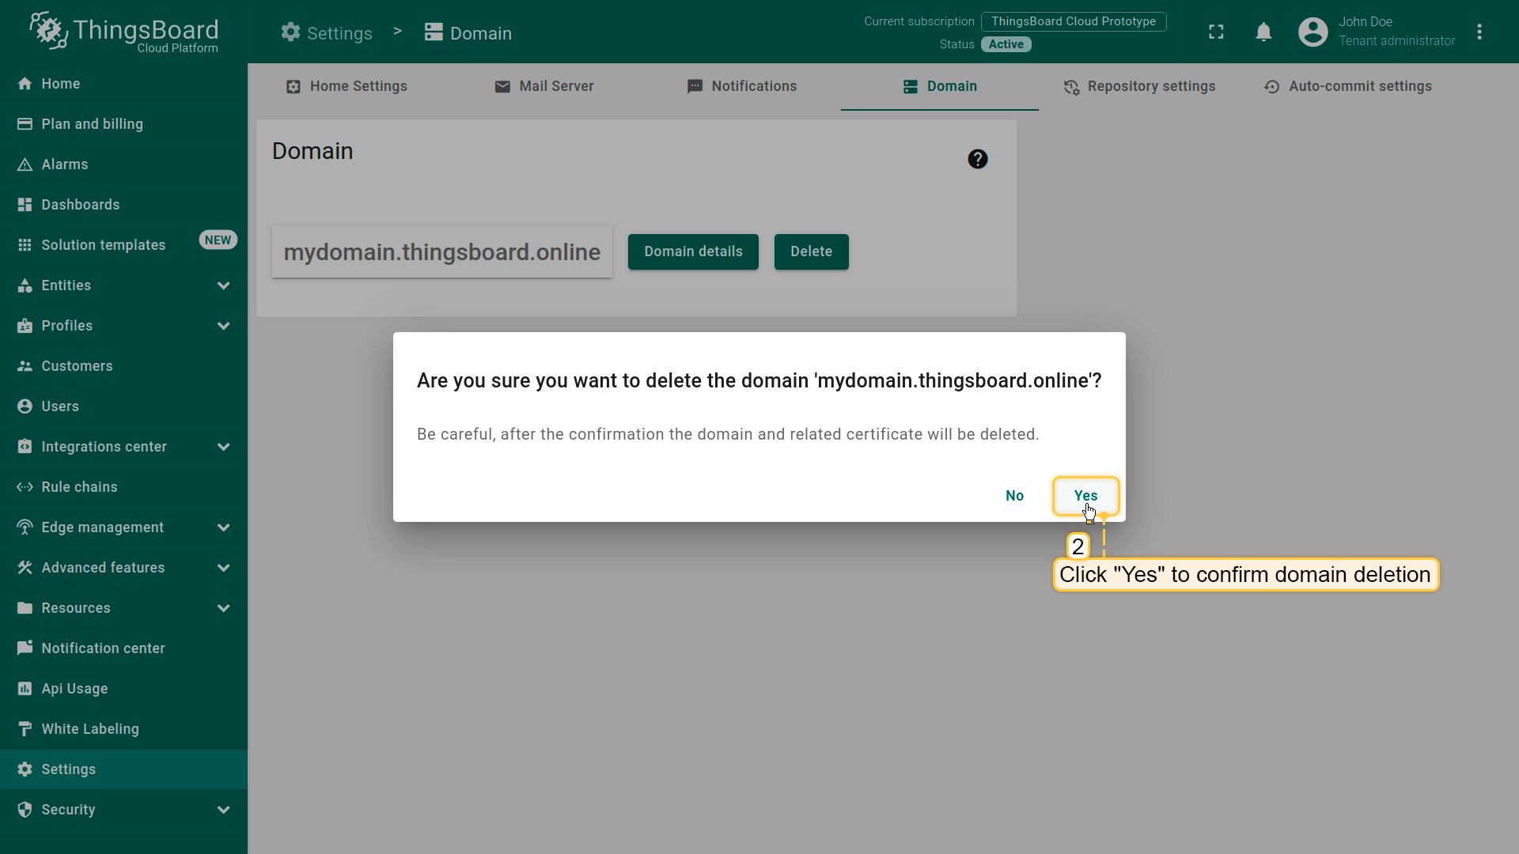Expand the Profiles submenu chevron
Screen dimensions: 1519x854
[224, 326]
